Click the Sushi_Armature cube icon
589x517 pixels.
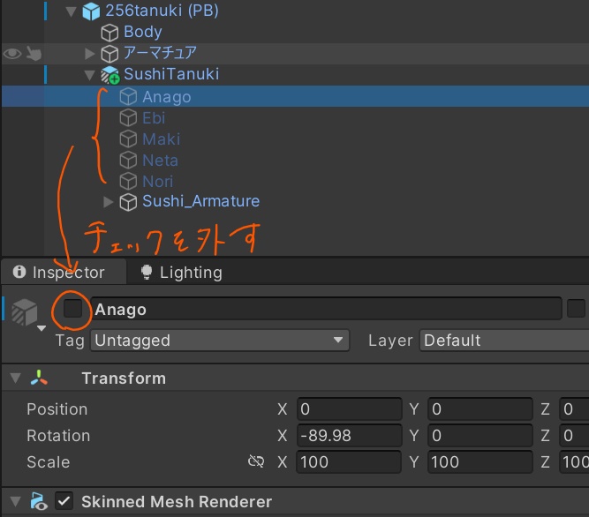[129, 202]
